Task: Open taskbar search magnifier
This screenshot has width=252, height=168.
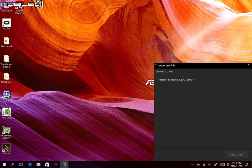Action: point(13,164)
